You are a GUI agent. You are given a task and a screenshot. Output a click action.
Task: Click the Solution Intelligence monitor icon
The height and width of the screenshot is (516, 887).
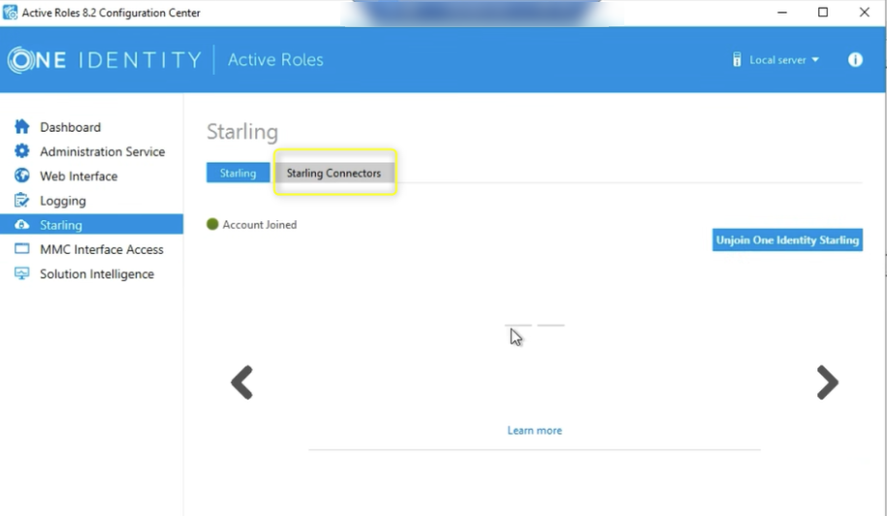coord(21,274)
